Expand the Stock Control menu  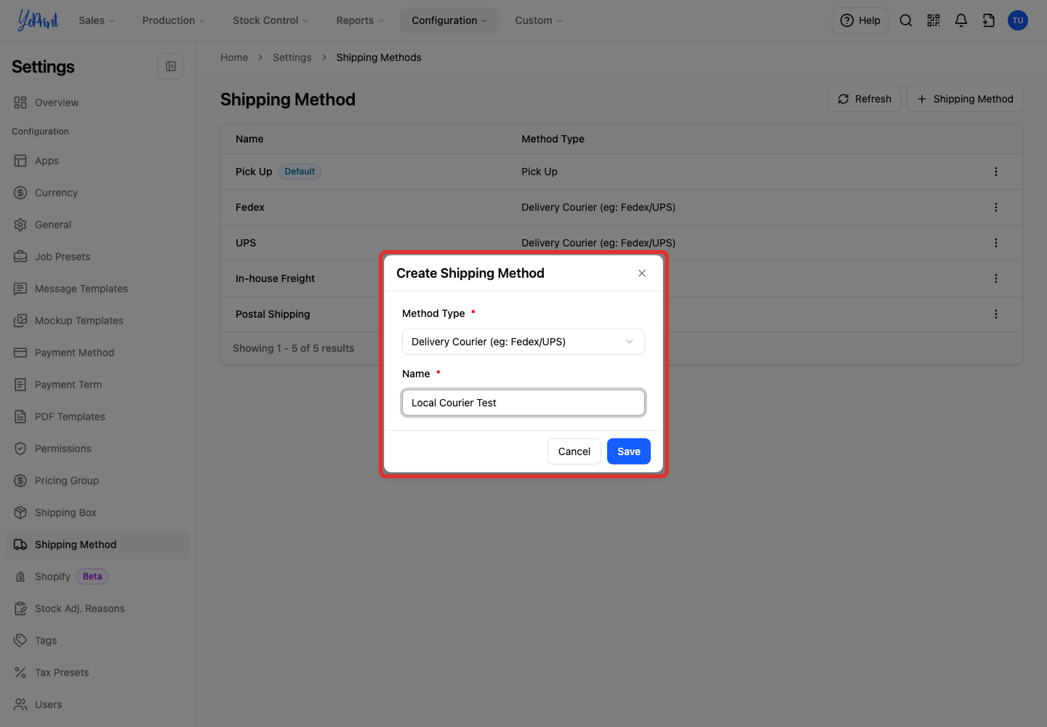(x=270, y=20)
